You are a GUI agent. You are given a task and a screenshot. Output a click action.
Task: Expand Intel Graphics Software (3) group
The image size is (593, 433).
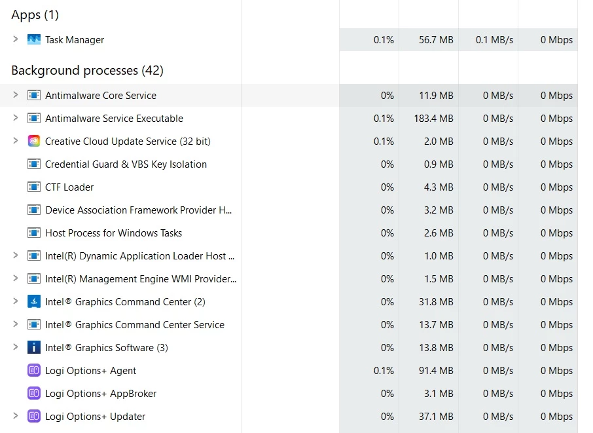[16, 347]
